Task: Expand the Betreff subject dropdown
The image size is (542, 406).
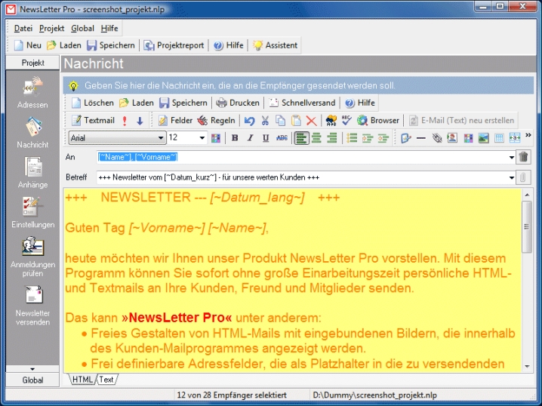Action: (x=510, y=177)
